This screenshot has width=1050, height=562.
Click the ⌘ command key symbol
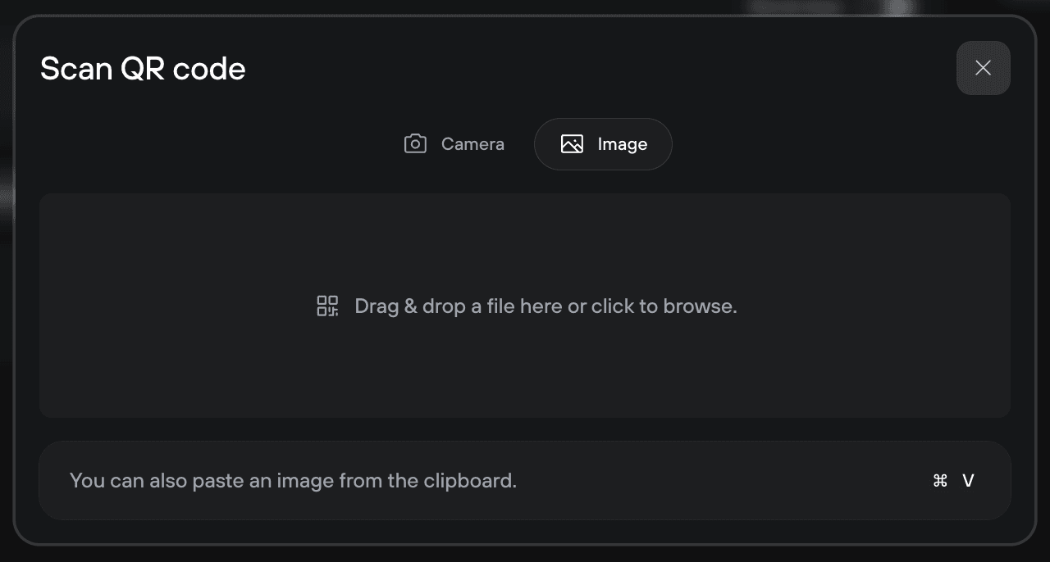click(x=940, y=481)
